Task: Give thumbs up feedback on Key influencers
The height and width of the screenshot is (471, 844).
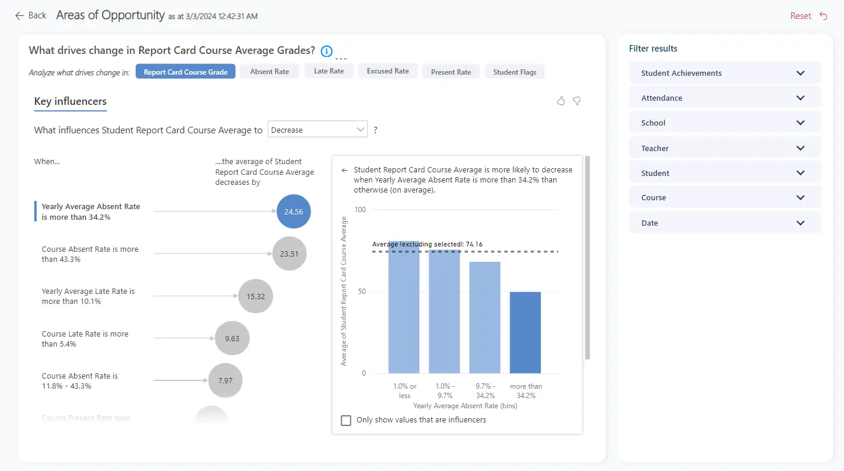Action: pyautogui.click(x=561, y=101)
